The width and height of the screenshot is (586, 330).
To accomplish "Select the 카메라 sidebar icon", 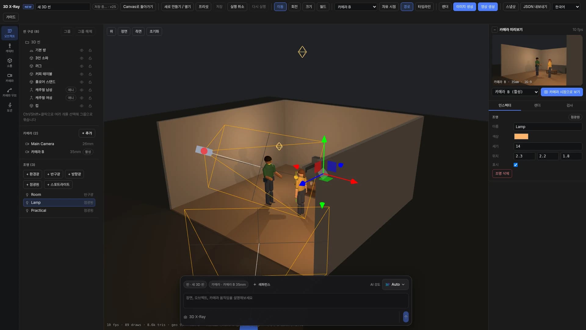I will click(9, 78).
